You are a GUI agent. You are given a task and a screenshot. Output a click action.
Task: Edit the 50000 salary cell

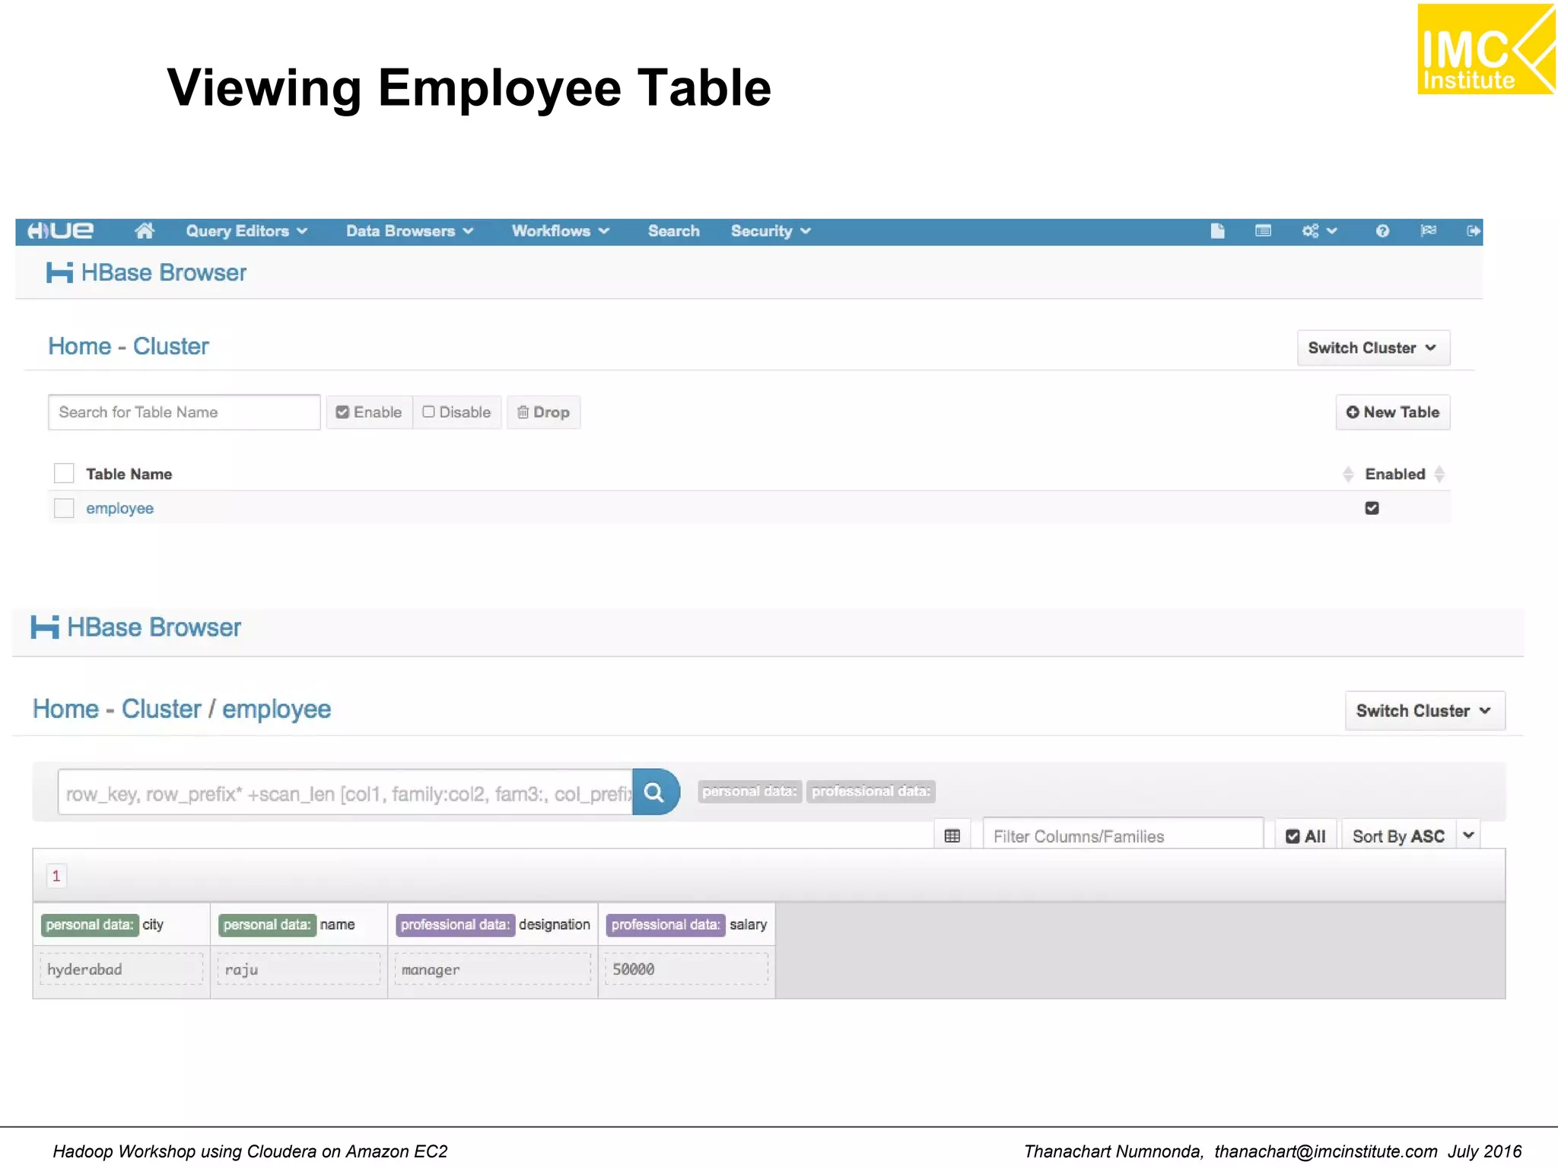[687, 970]
